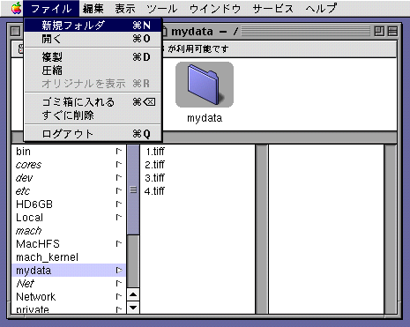This screenshot has height=327, width=410.
Task: Expand the MacHFS folder arrow
Action: click(x=119, y=243)
